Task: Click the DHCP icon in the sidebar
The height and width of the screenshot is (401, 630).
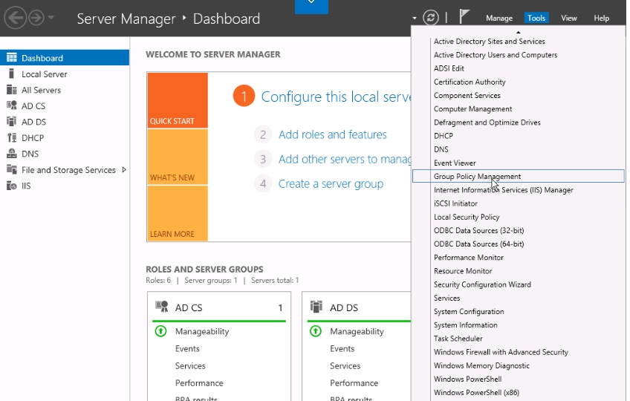Action: click(x=11, y=138)
